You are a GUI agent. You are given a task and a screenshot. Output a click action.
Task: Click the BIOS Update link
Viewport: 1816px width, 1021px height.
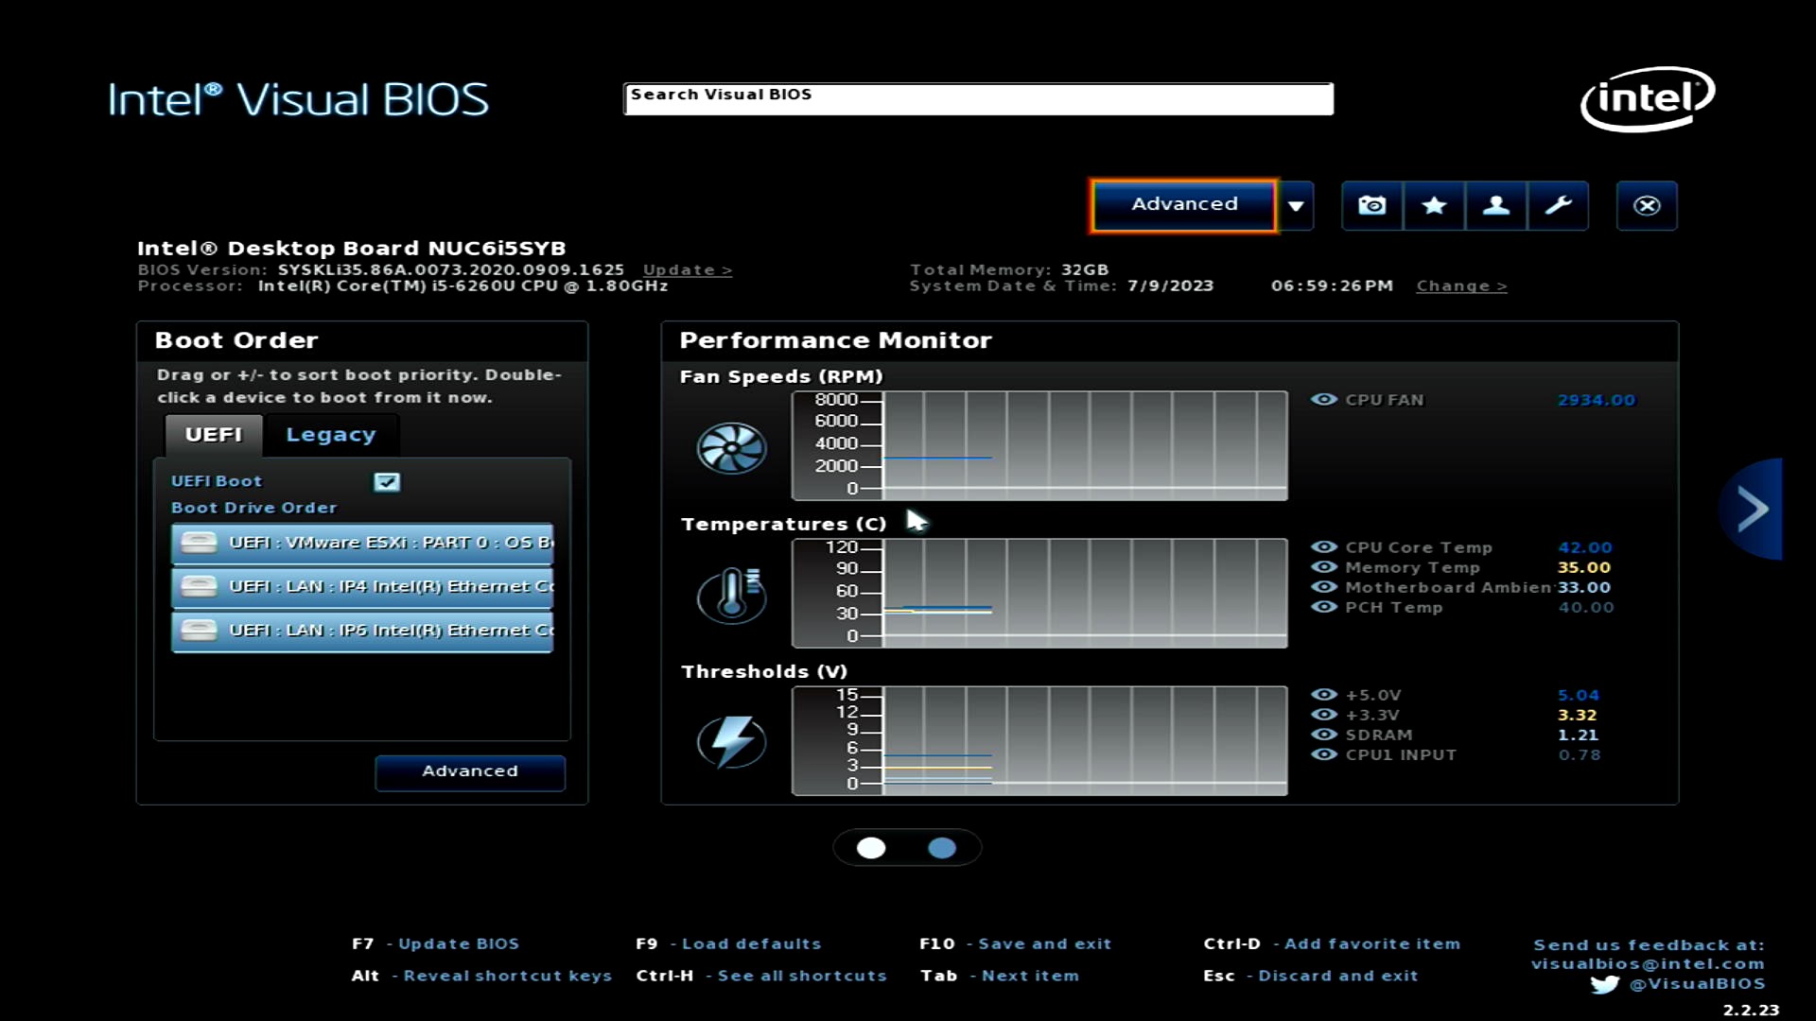(687, 270)
